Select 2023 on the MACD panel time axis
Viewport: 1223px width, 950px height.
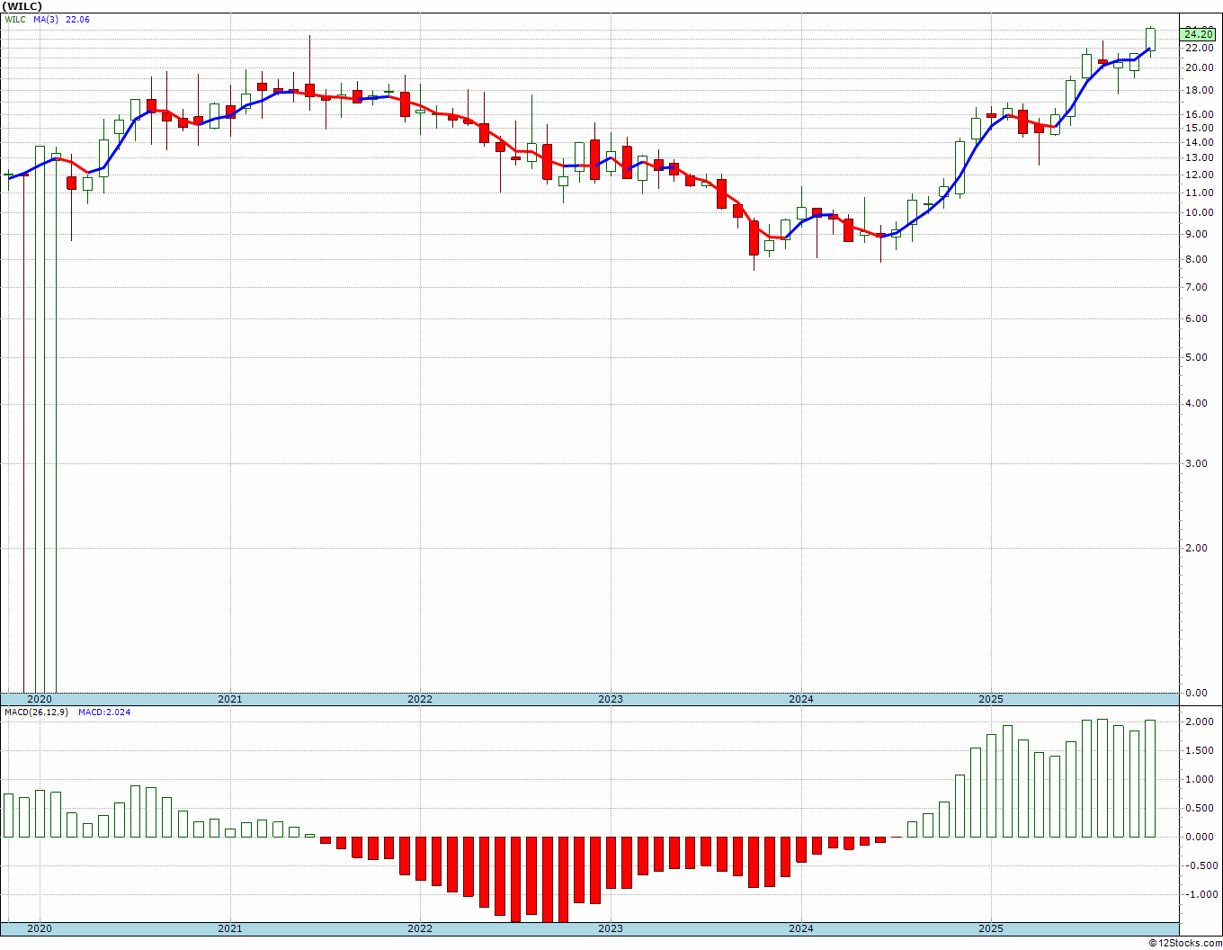coord(611,928)
